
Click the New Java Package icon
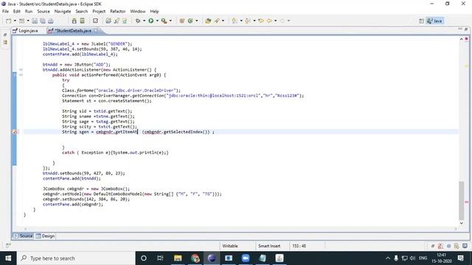click(182, 21)
